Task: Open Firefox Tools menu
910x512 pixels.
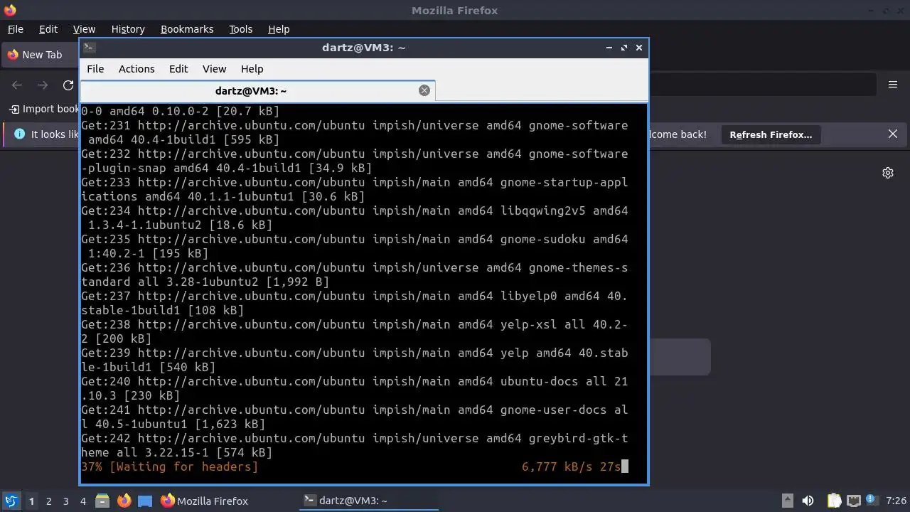Action: [240, 29]
